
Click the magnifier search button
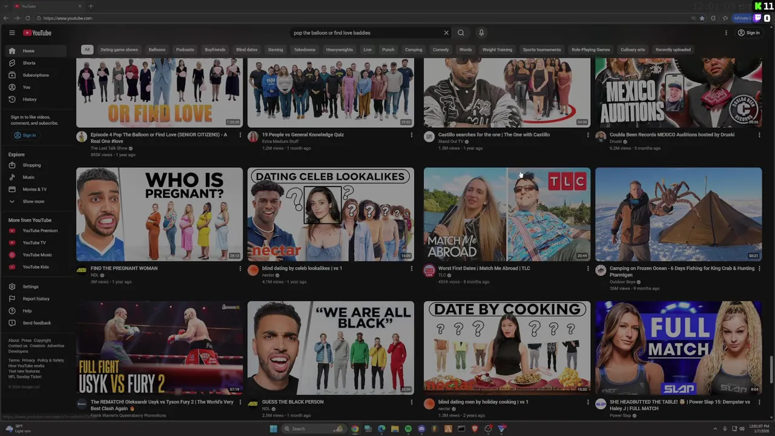pos(461,33)
